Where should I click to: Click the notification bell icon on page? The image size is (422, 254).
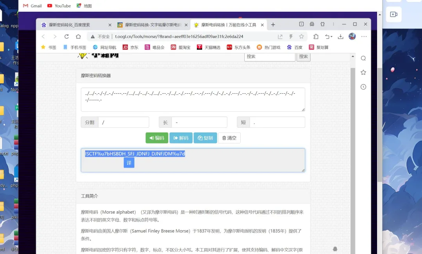(x=335, y=249)
